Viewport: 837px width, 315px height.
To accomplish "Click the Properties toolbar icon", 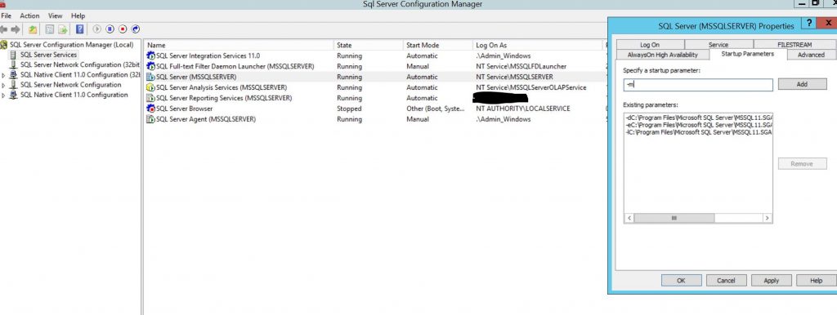I will pos(50,29).
